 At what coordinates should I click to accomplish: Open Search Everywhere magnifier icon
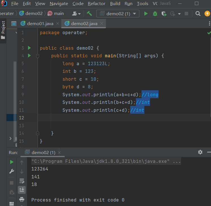pos(198,14)
